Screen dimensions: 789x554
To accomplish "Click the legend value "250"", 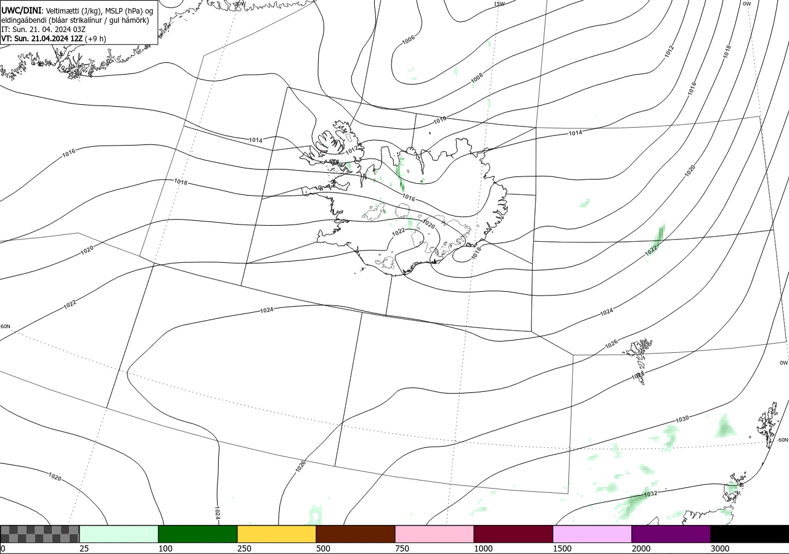I will pos(245,548).
